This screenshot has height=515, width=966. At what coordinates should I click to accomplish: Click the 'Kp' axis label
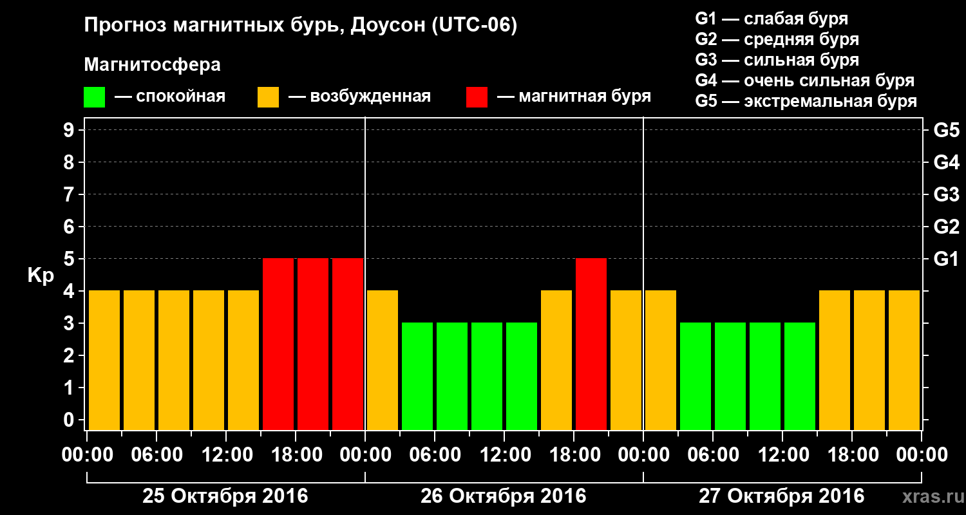41,276
